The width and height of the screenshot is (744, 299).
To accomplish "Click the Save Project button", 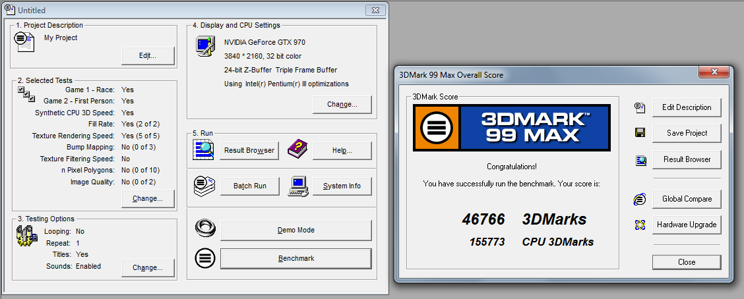I will pyautogui.click(x=687, y=133).
